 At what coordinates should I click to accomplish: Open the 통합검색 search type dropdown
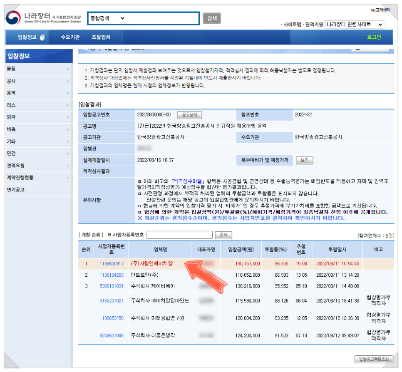pos(108,18)
